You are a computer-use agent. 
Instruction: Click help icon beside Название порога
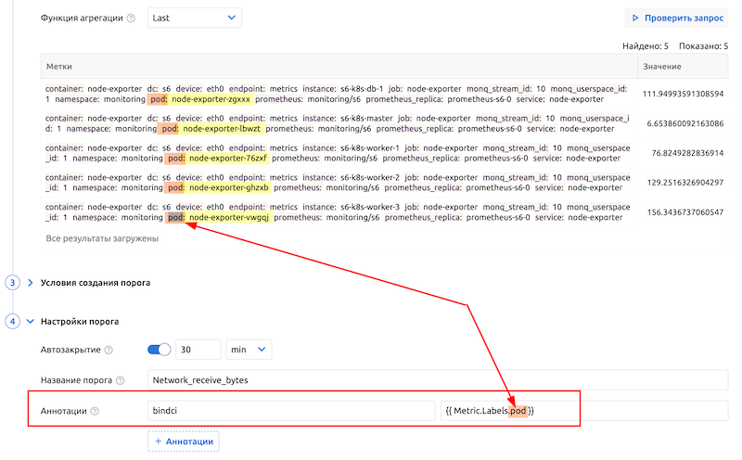[119, 380]
